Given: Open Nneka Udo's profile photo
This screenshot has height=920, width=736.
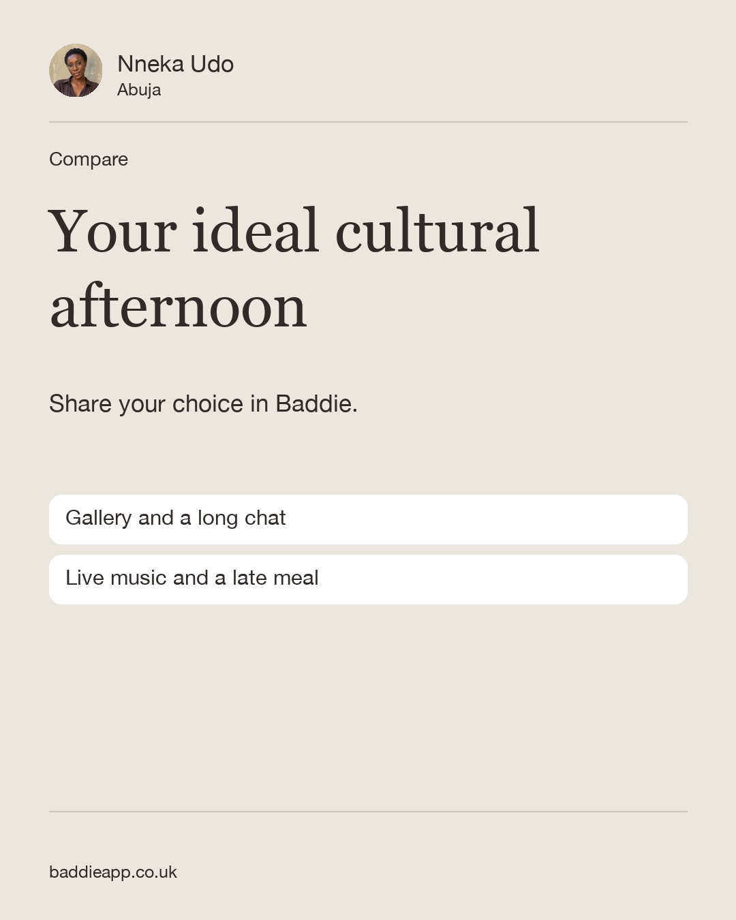Looking at the screenshot, I should coord(76,70).
